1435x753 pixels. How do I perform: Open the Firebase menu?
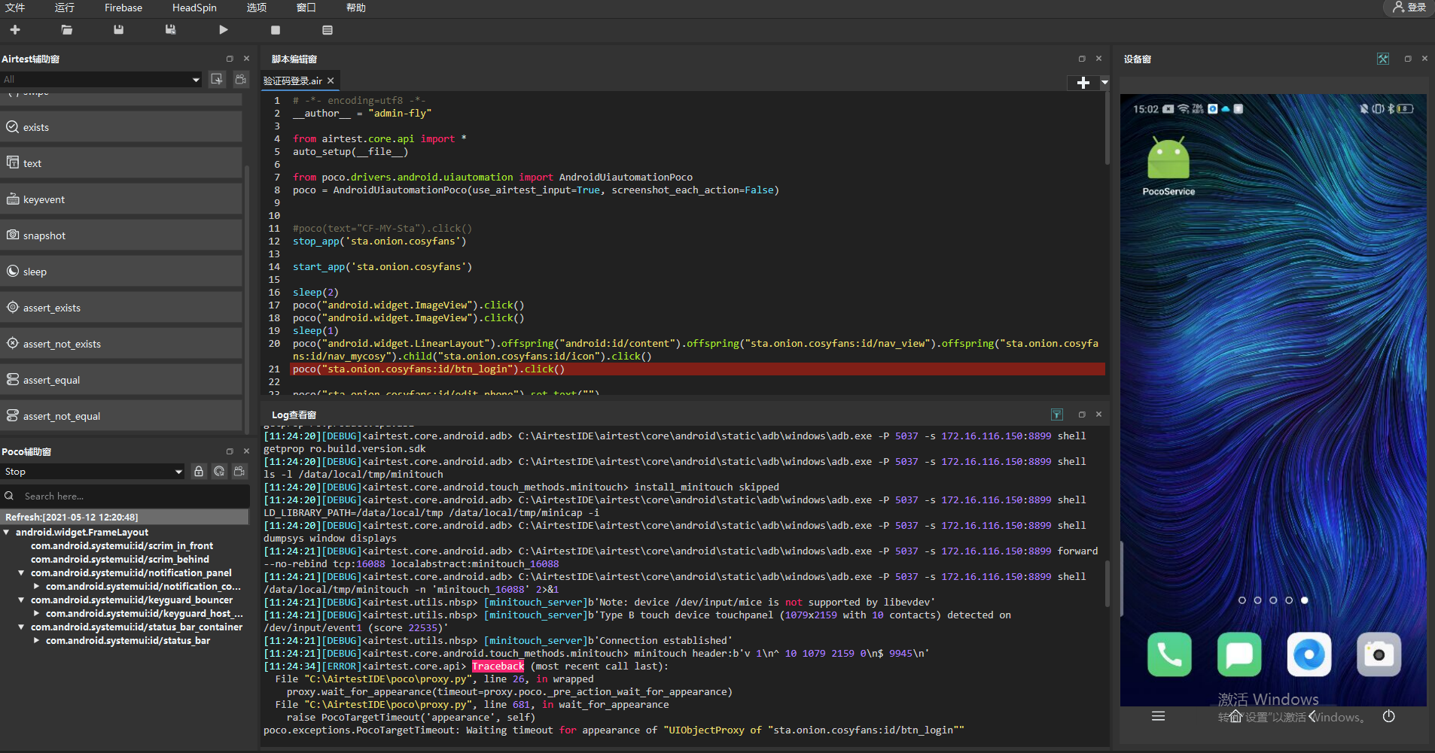click(123, 8)
